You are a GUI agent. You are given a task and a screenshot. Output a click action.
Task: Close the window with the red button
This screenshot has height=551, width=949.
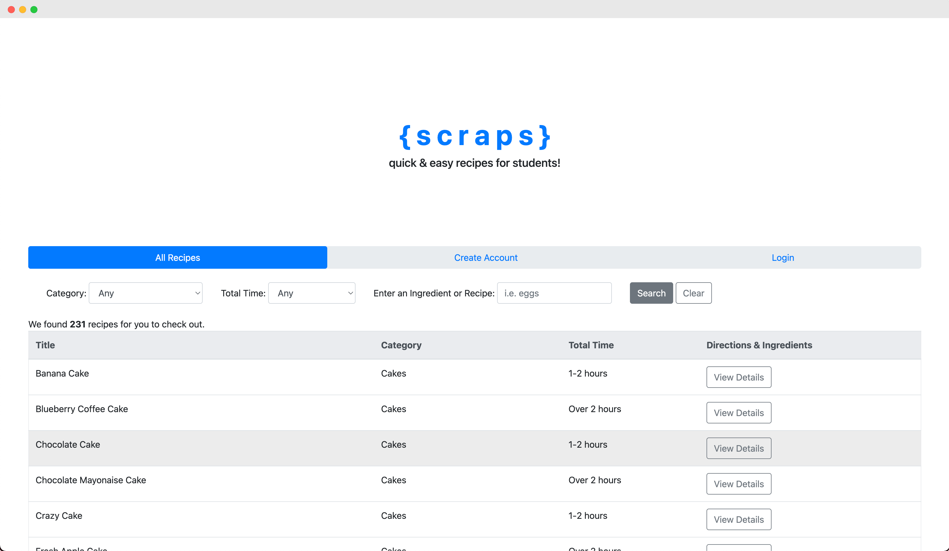[11, 9]
